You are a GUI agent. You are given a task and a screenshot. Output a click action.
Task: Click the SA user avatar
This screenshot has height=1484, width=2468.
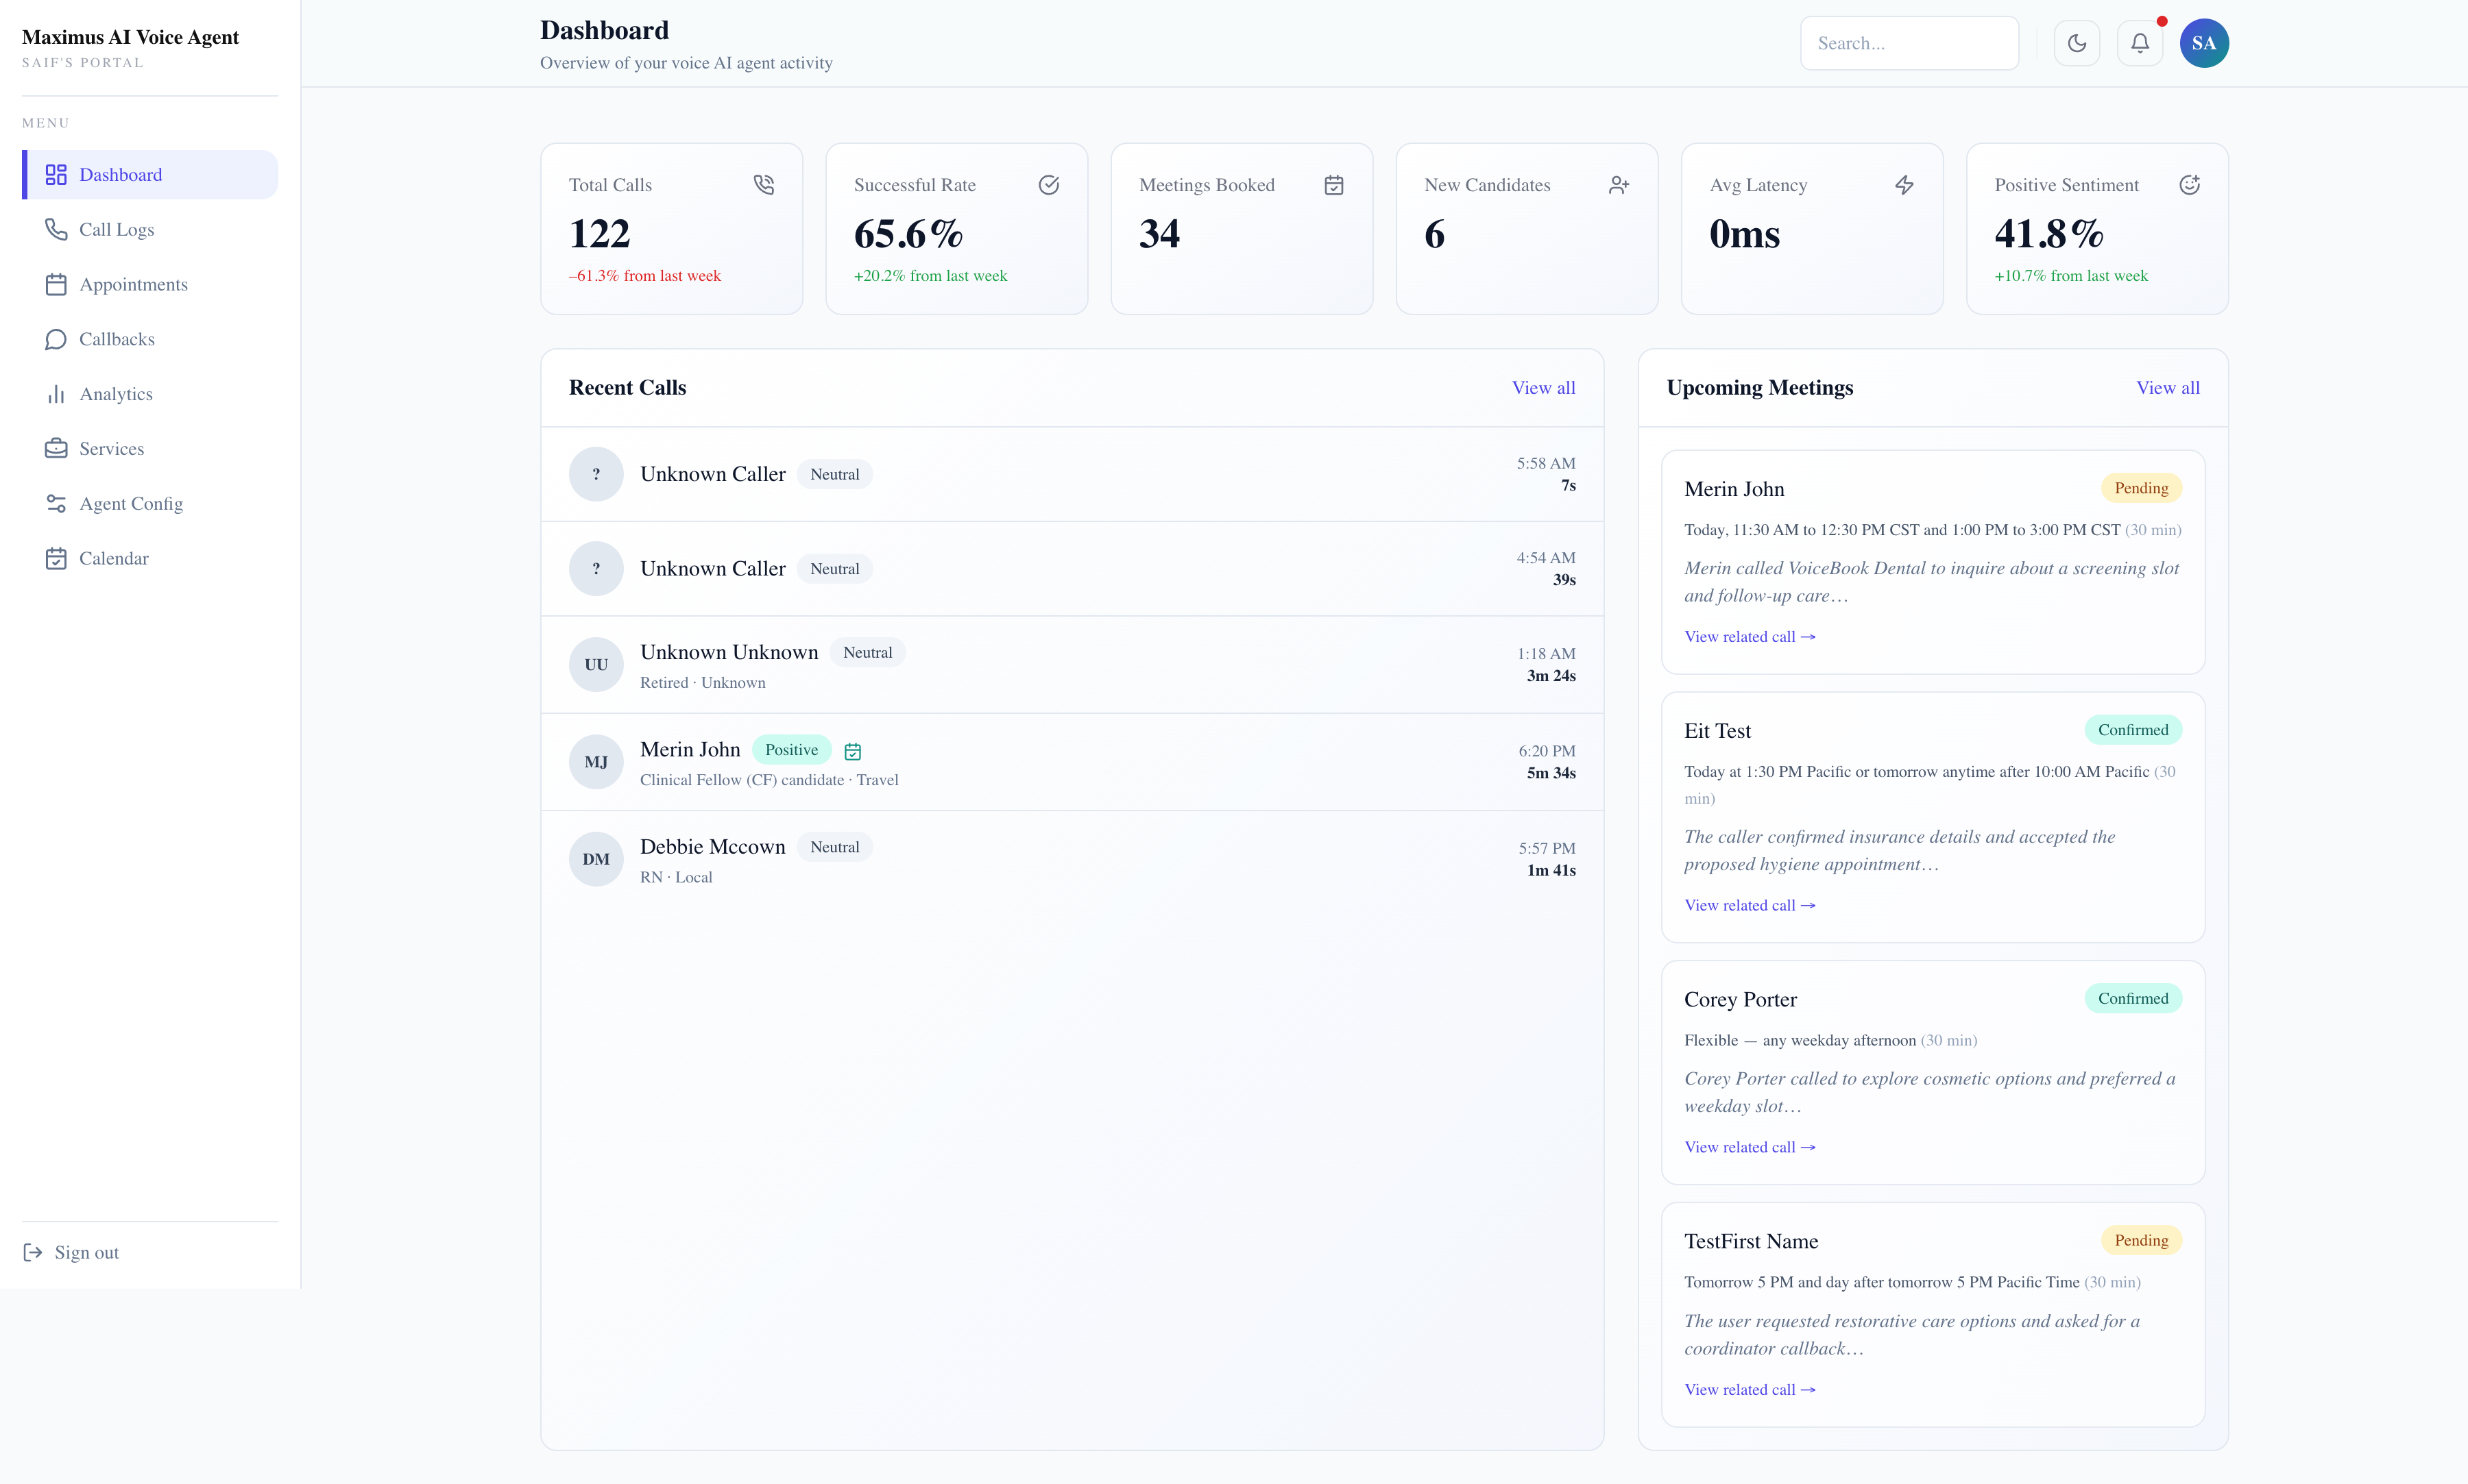2203,43
